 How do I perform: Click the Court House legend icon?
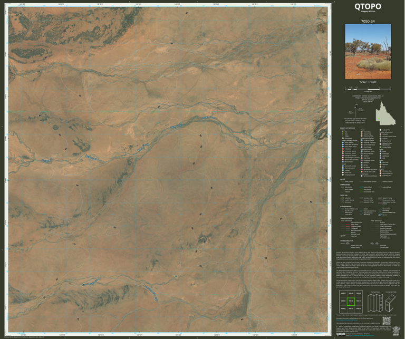click(362, 147)
